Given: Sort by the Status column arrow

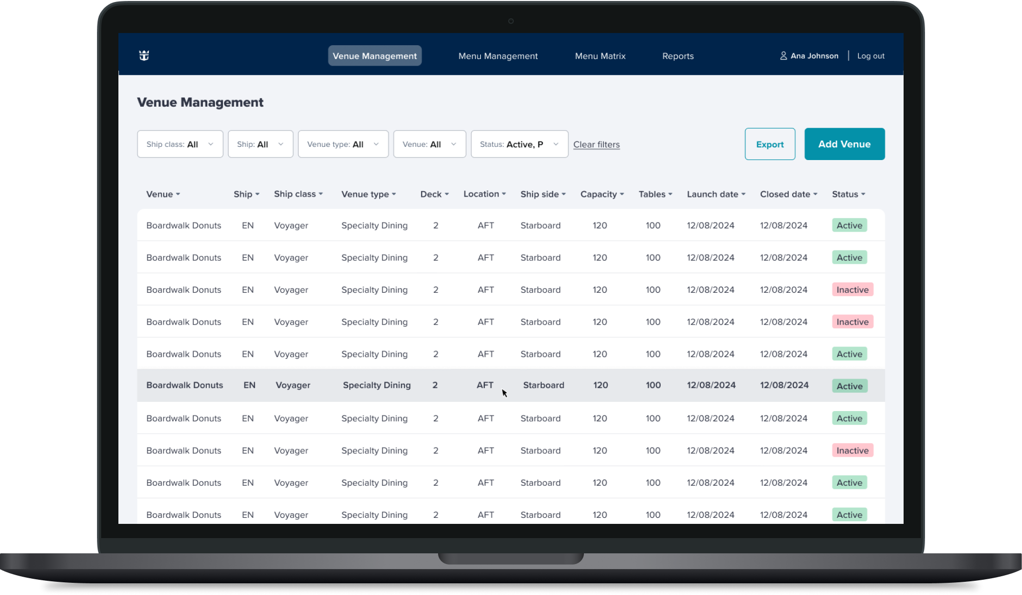Looking at the screenshot, I should coord(863,195).
